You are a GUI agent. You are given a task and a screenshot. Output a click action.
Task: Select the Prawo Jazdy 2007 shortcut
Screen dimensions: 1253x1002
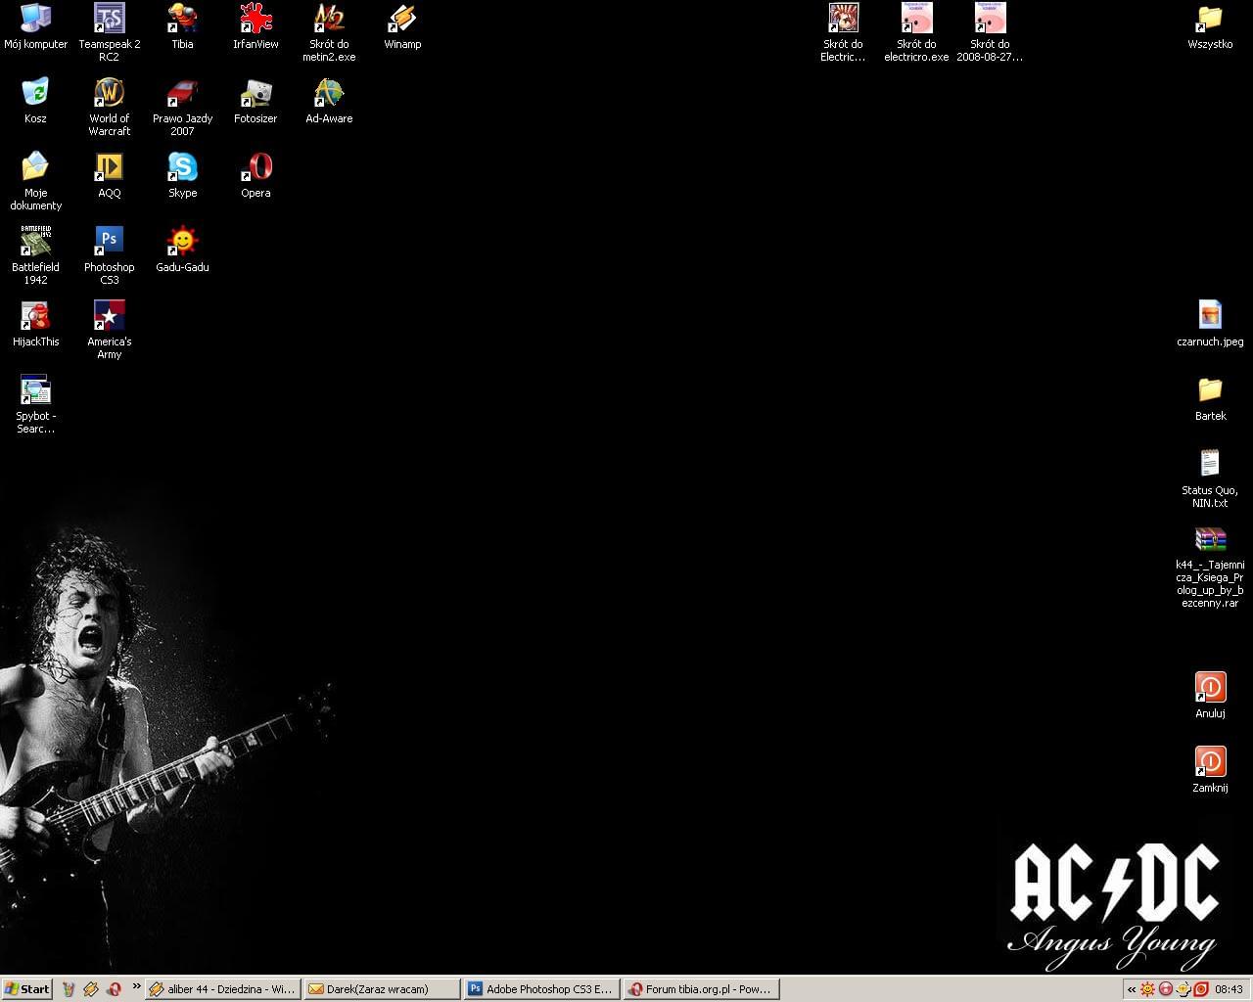coord(182,107)
